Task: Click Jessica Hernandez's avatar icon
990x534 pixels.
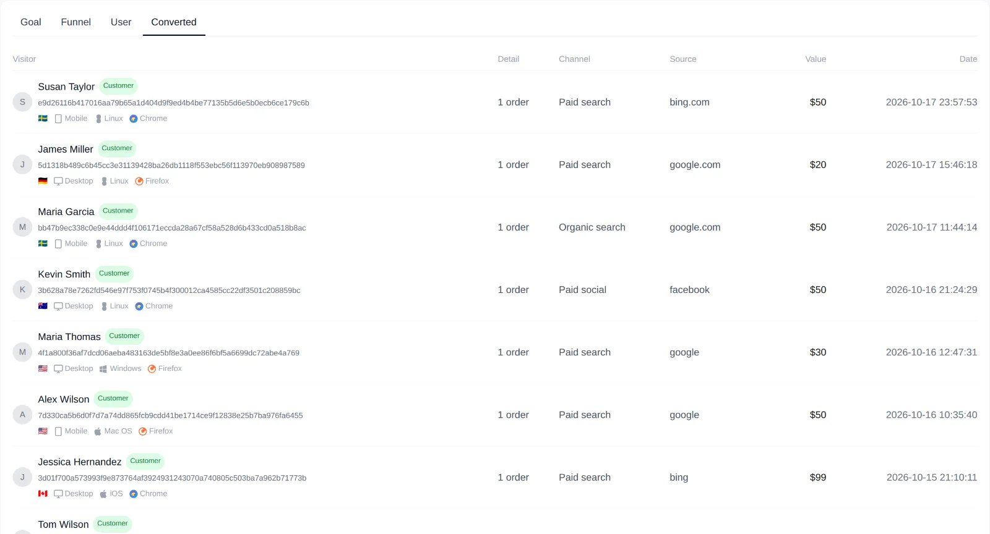Action: coord(22,477)
